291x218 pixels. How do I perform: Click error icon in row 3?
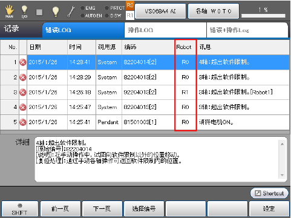[x=23, y=92]
